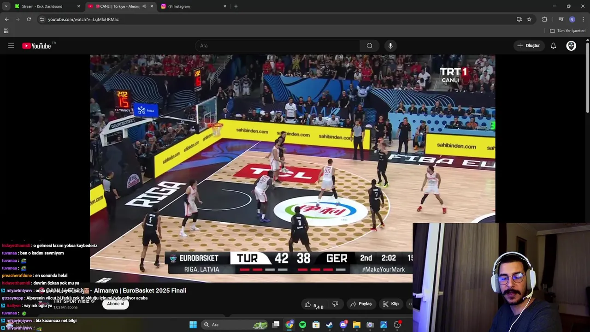Viewport: 590px width, 332px height.
Task: Select the youtube.com URL in address bar
Action: (x=83, y=19)
